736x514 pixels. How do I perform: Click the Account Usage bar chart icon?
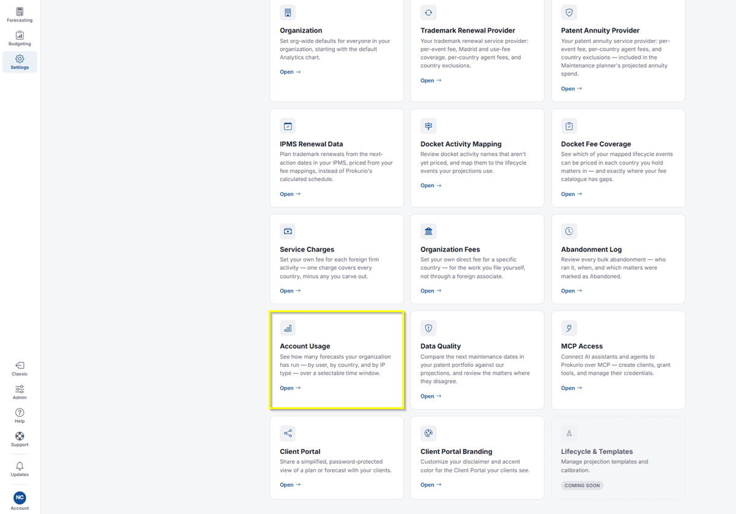(288, 328)
